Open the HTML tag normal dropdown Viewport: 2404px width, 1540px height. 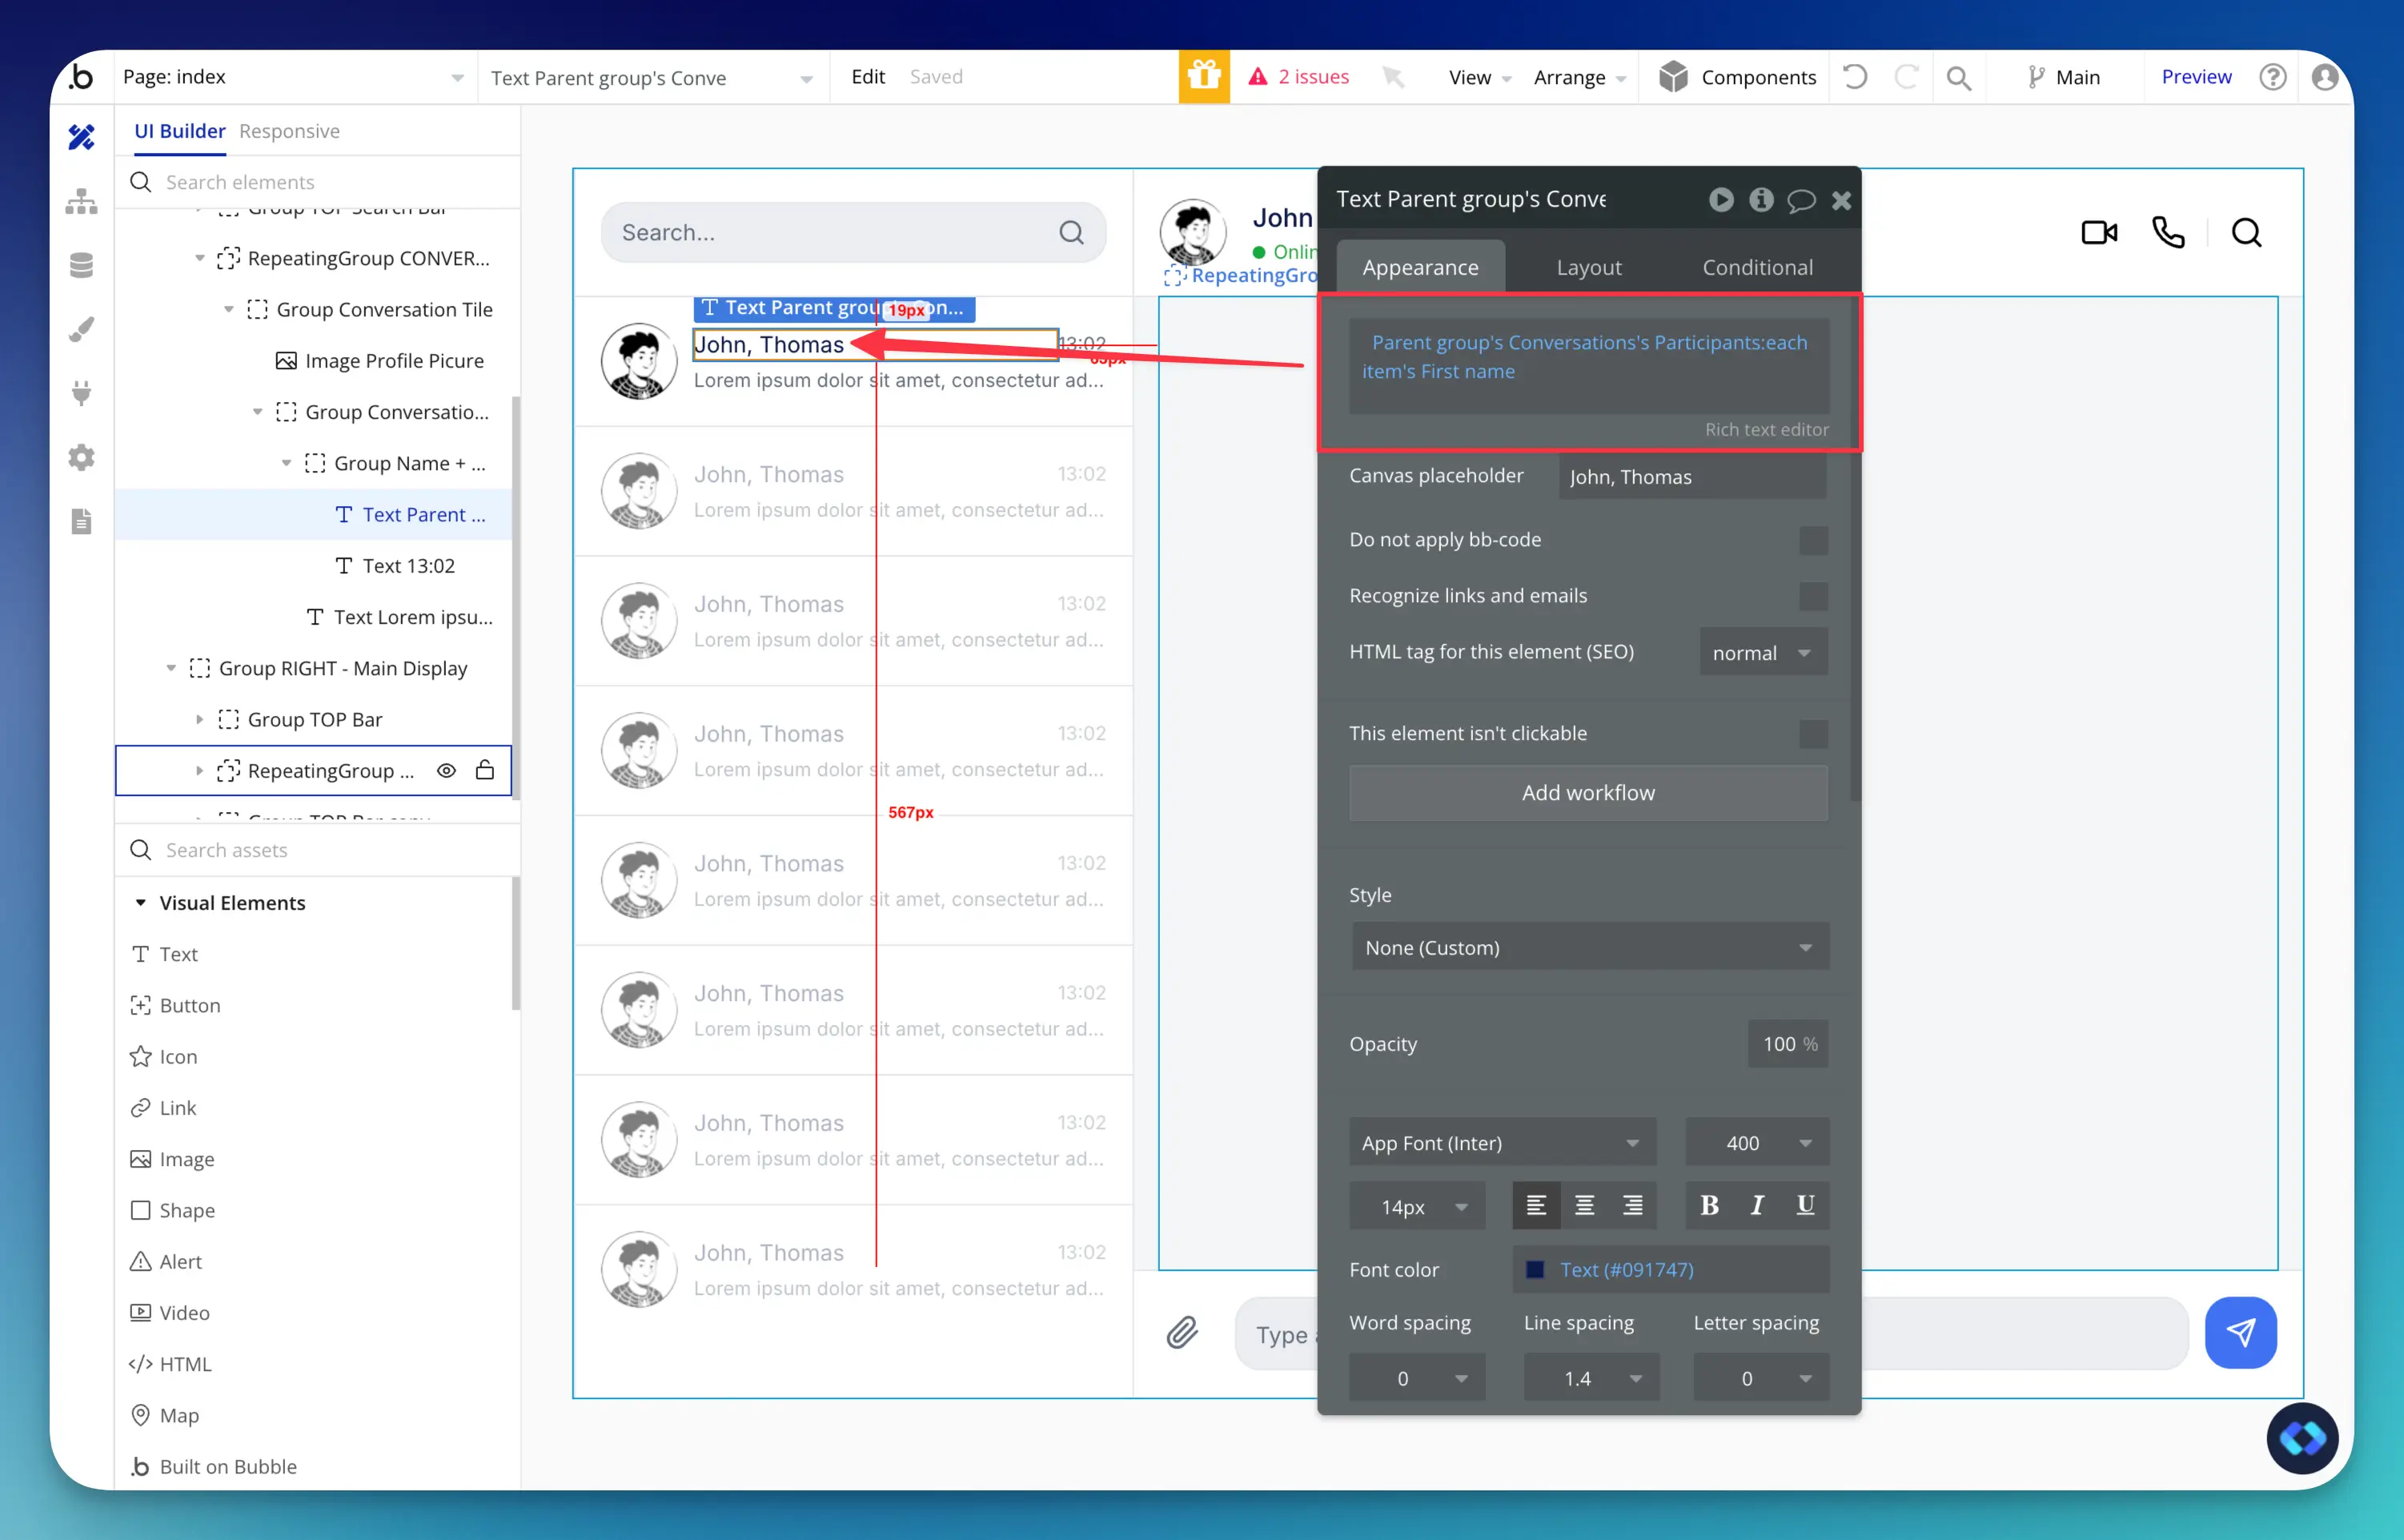1764,652
